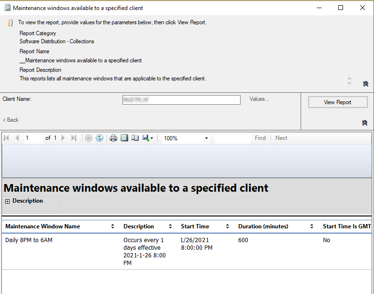Click the Stop rendering icon
This screenshot has width=374, height=294.
(89, 138)
